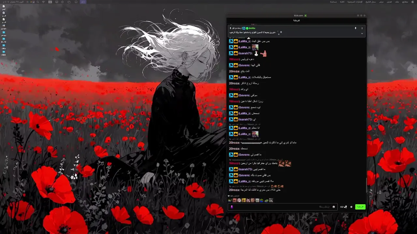Click 'رسالة اروح اذاكر' message text
The height and width of the screenshot is (234, 417).
point(250,83)
